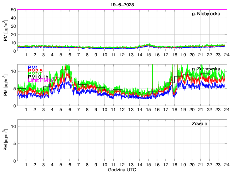Screen dimensions: 231x173
Task: Click the bottom plot's PM y-axis label
Action: point(6,141)
